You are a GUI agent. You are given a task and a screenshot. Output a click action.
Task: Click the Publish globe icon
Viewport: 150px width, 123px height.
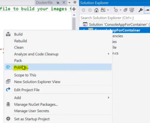8,67
